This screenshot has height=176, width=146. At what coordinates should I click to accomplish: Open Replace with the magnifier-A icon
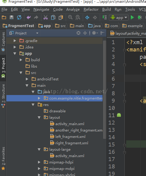click(78, 17)
